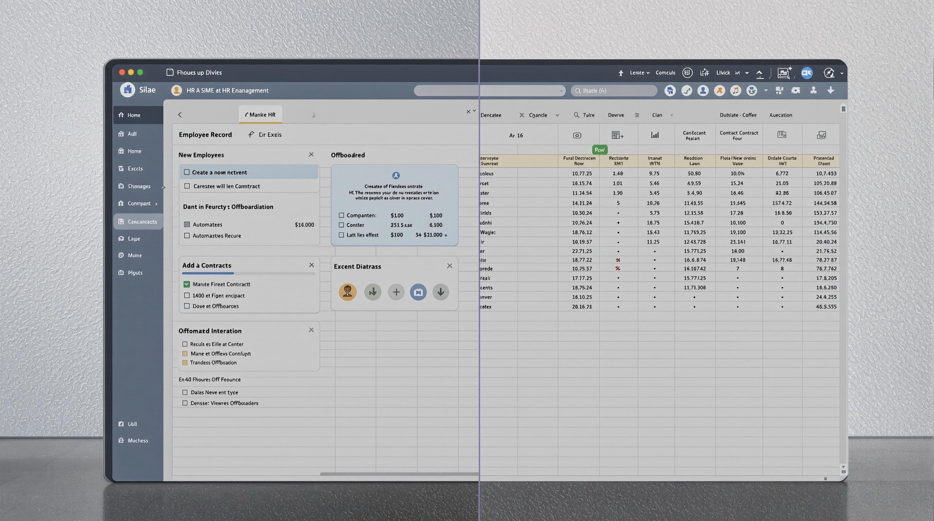
Task: Click the camera icon in the spreadsheet header
Action: [577, 135]
